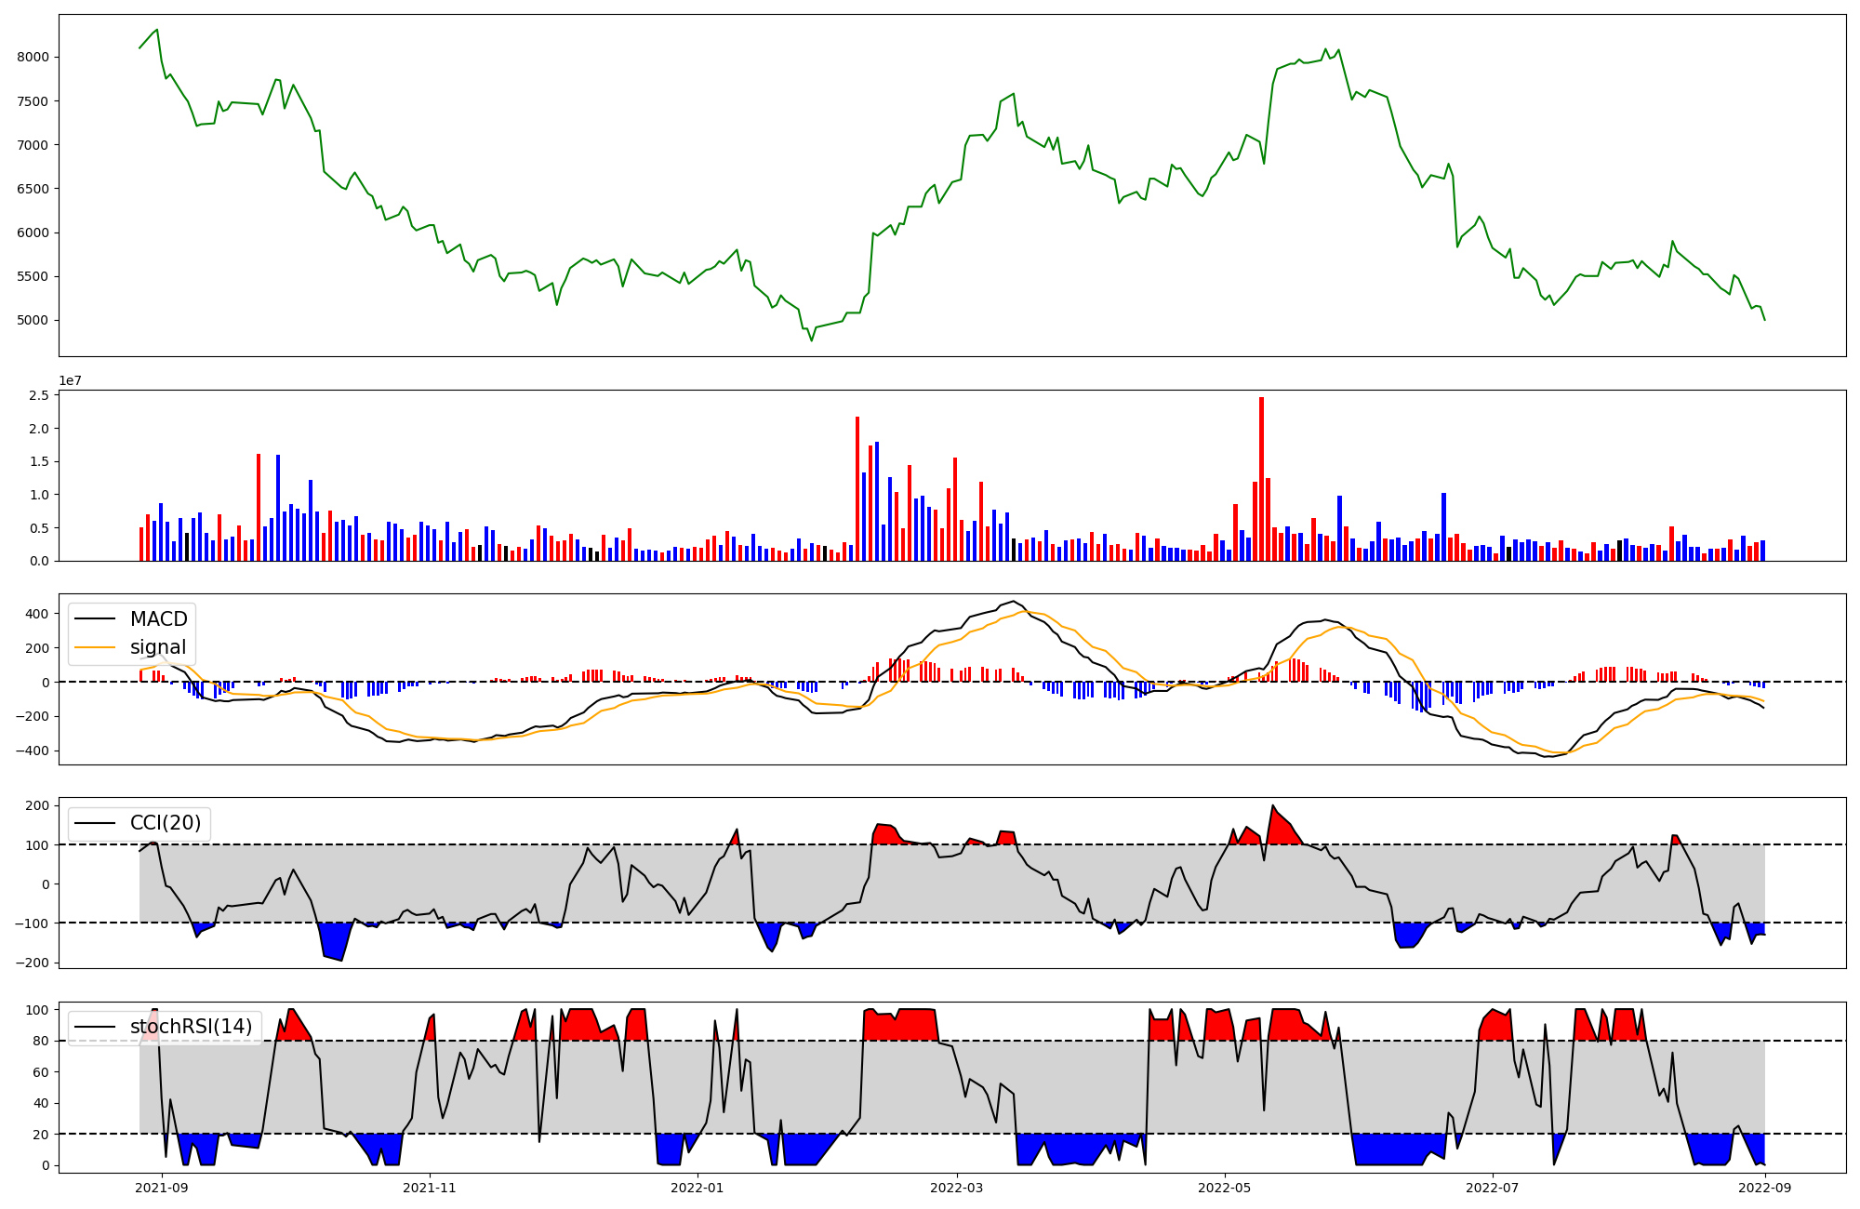Image resolution: width=1860 pixels, height=1209 pixels.
Task: Select the stochRSI(14) legend entry
Action: (x=191, y=1027)
